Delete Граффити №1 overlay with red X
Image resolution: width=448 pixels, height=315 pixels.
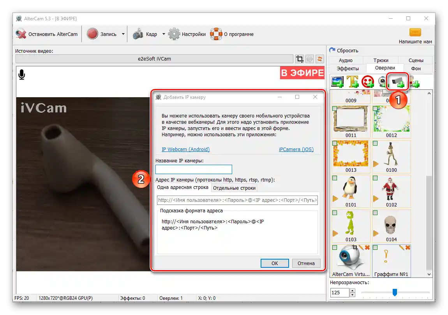click(408, 247)
